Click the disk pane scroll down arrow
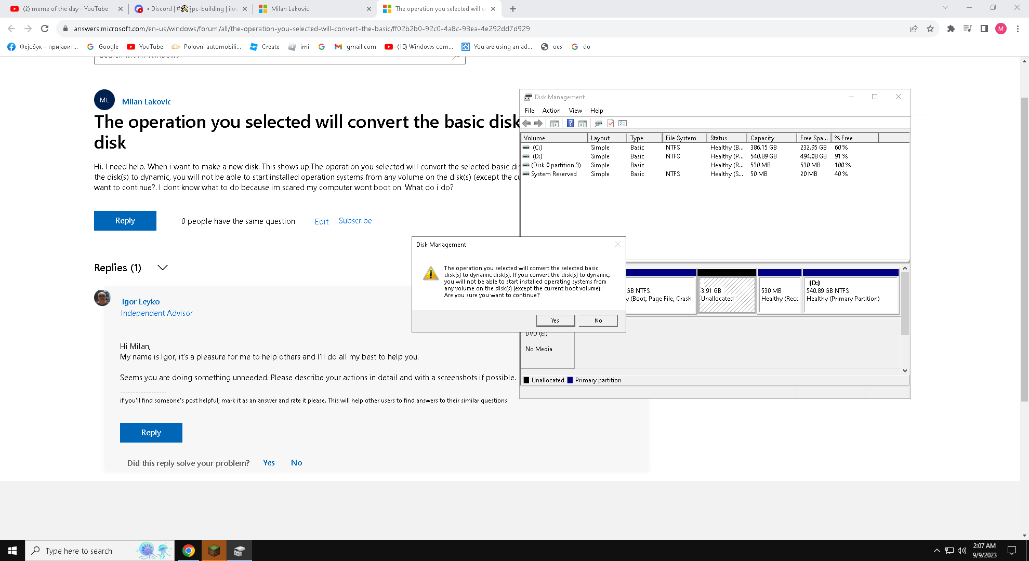 tap(905, 370)
